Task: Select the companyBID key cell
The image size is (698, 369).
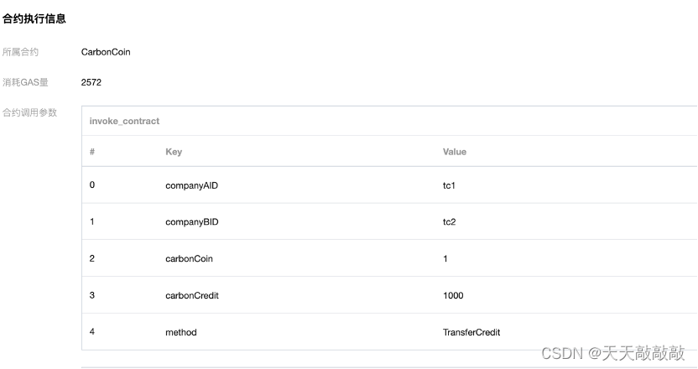Action: [x=192, y=222]
